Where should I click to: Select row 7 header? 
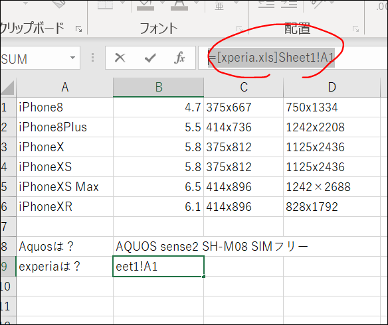click(8, 226)
